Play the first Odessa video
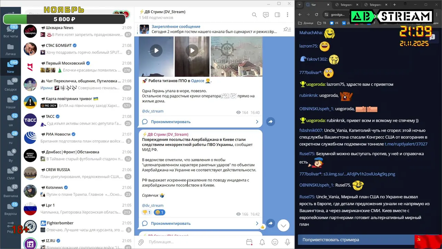The height and width of the screenshot is (249, 442). pos(156,51)
